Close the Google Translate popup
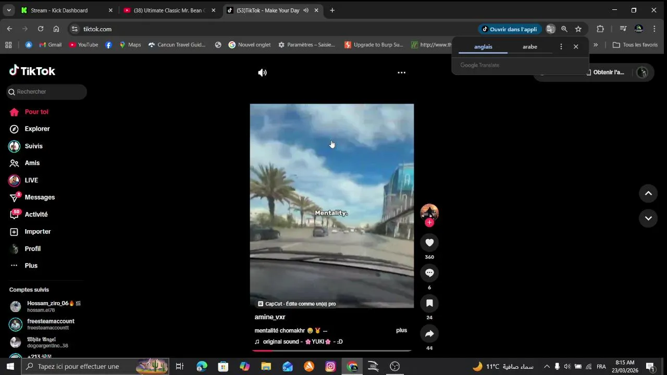Screen dimensions: 667x375 (x=576, y=47)
